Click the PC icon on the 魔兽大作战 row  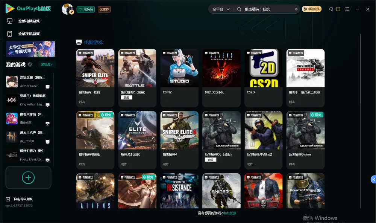point(47,123)
